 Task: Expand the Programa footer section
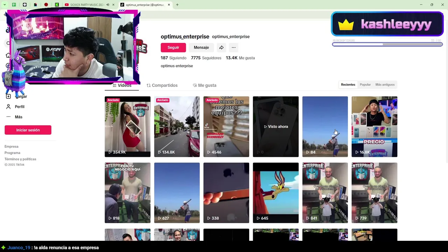tap(12, 153)
